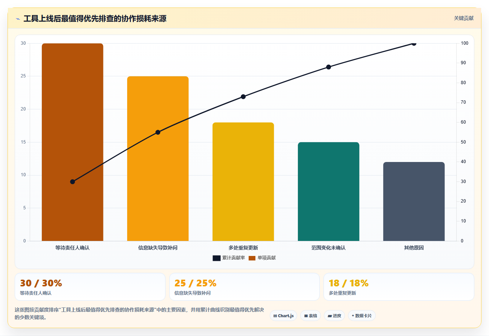Screen dimensions: 489x336
Task: Click the 等待责任人确认 x-axis label
Action: tap(72, 248)
